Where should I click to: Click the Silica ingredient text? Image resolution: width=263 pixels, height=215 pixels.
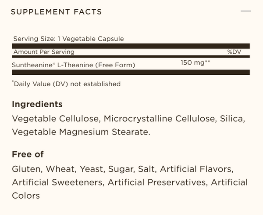coord(231,119)
